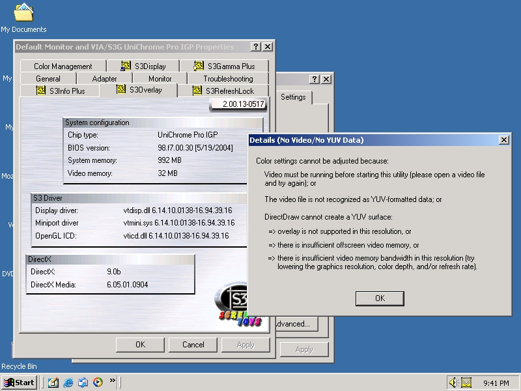Click the S3 icon on S3Info Plus tab

(40, 91)
